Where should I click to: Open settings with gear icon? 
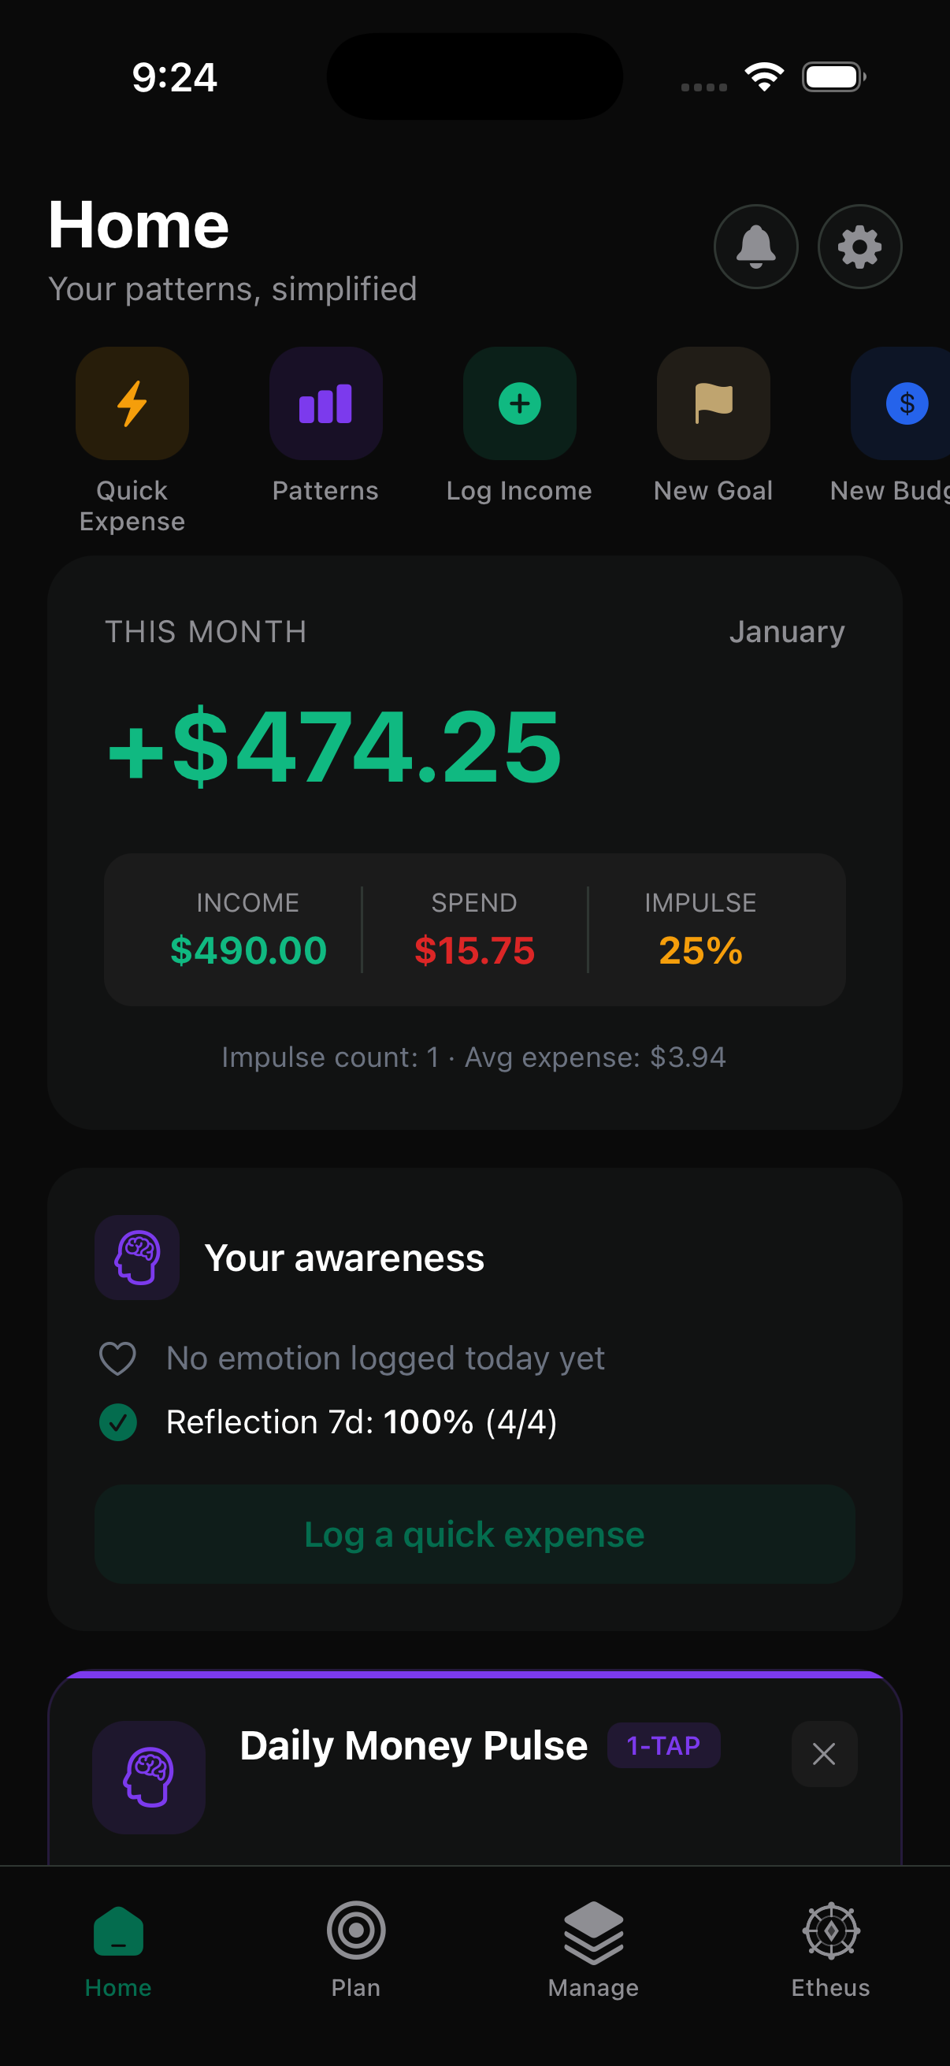[x=859, y=246]
